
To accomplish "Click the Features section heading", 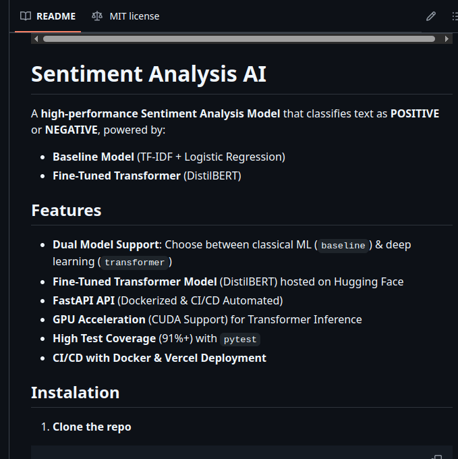I will [x=66, y=210].
